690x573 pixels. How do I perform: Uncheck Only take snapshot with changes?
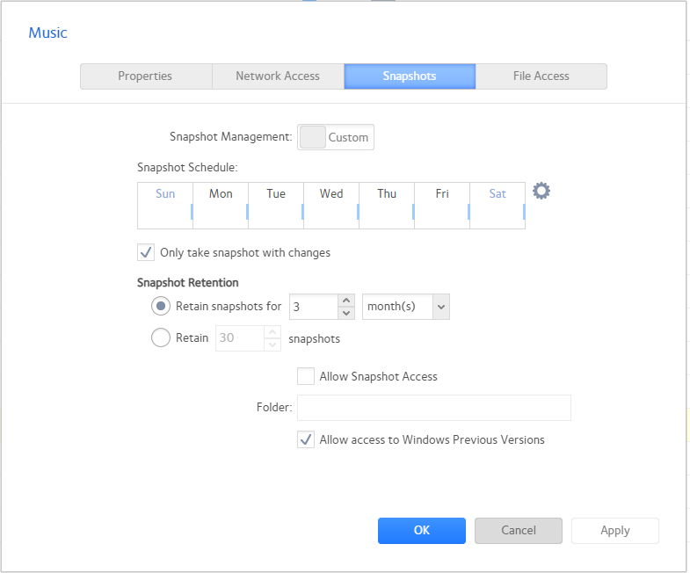pos(146,253)
